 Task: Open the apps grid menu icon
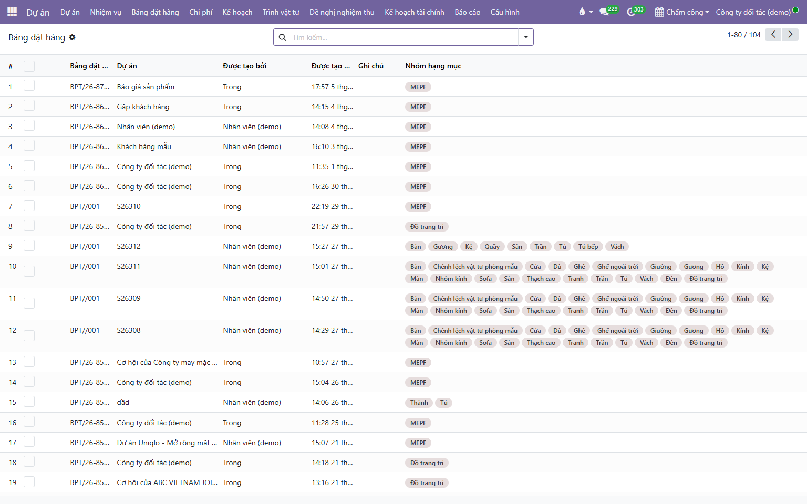(x=12, y=12)
